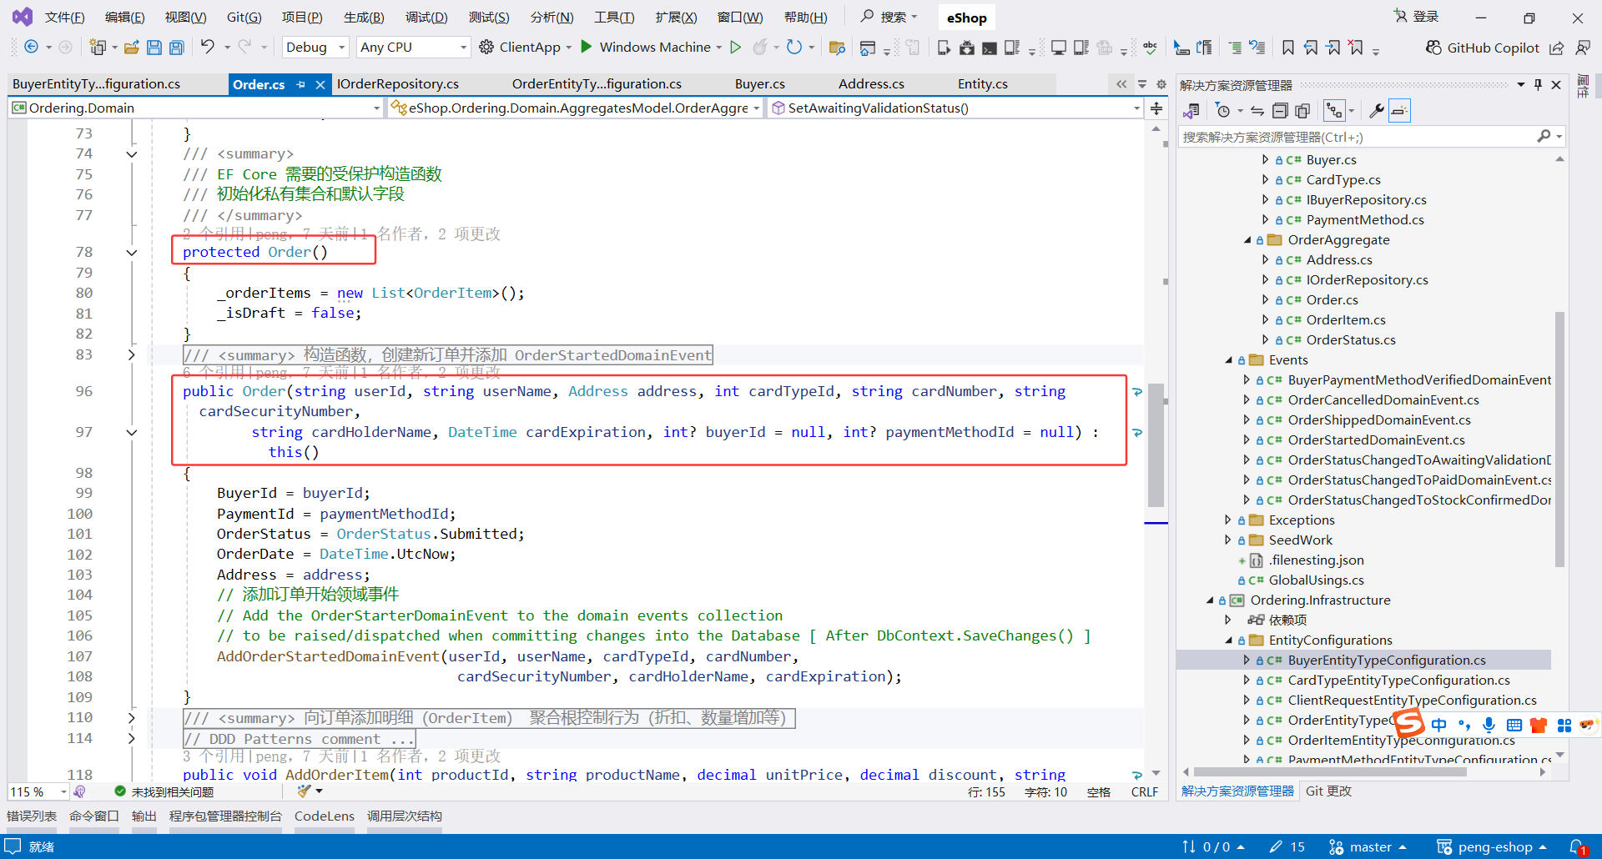Collapse all in Solution Explorer
Screen dimensions: 1602x859
coord(1280,110)
